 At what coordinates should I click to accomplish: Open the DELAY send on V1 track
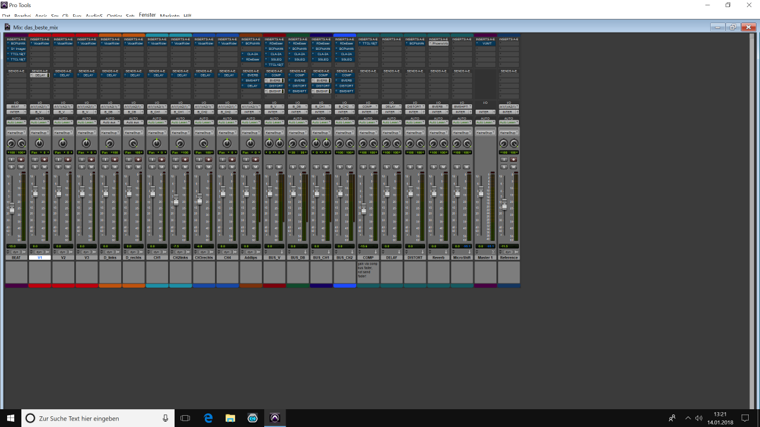point(40,75)
